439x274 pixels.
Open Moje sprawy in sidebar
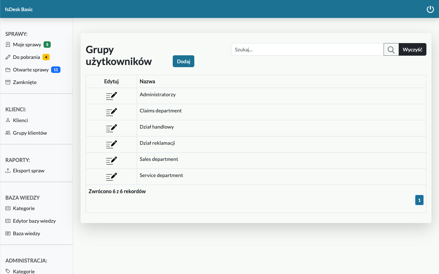27,45
